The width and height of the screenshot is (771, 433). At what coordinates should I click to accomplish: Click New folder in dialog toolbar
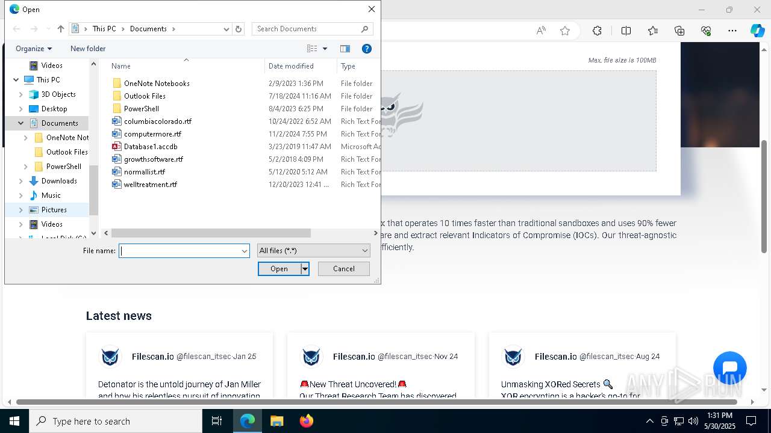tap(88, 49)
